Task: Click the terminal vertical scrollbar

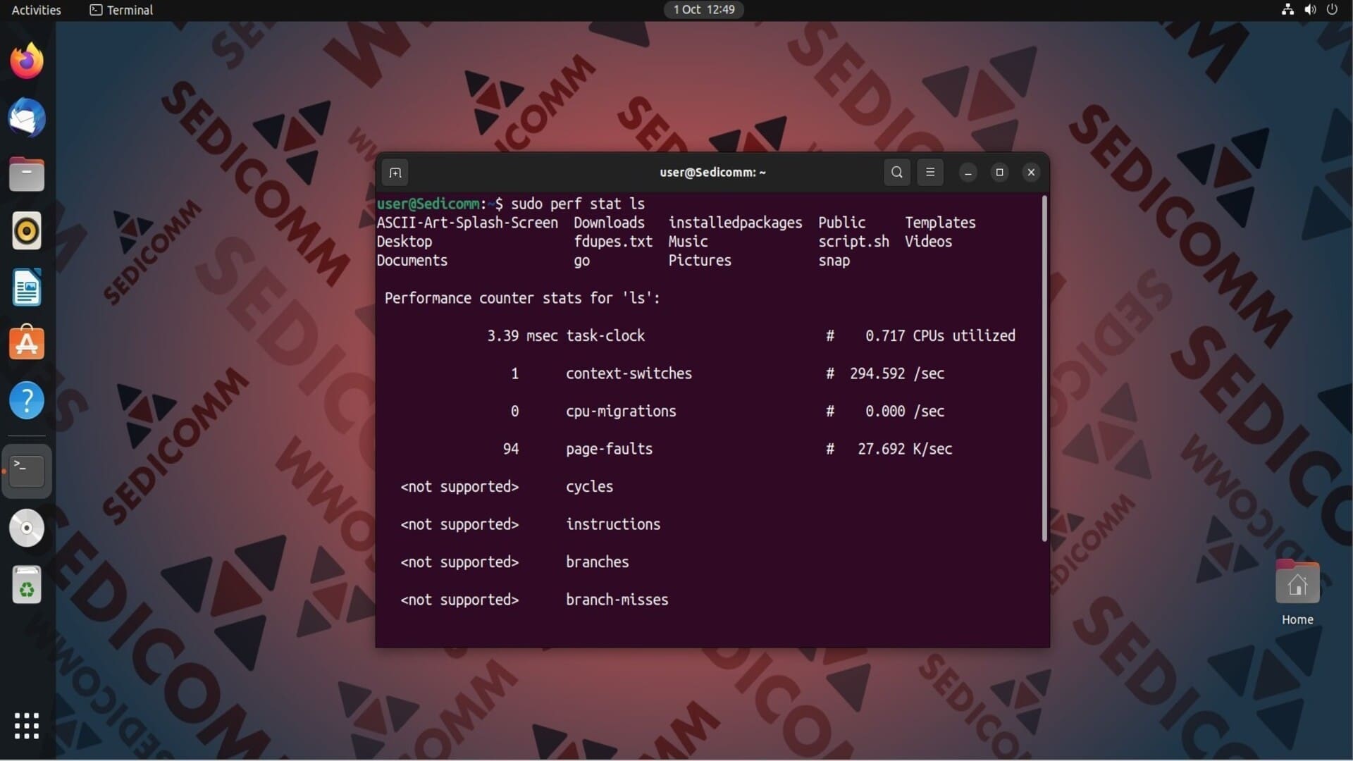Action: click(x=1044, y=369)
